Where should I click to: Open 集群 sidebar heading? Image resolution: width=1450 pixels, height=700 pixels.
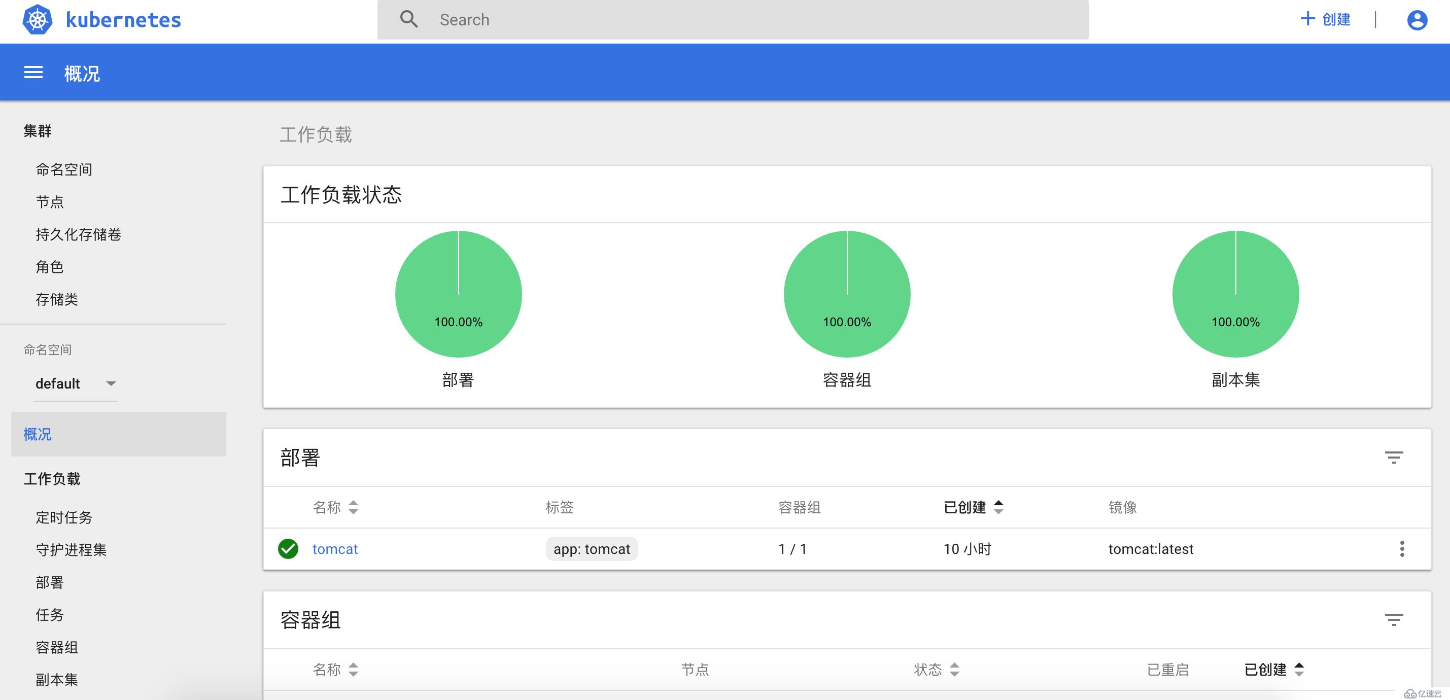(37, 131)
